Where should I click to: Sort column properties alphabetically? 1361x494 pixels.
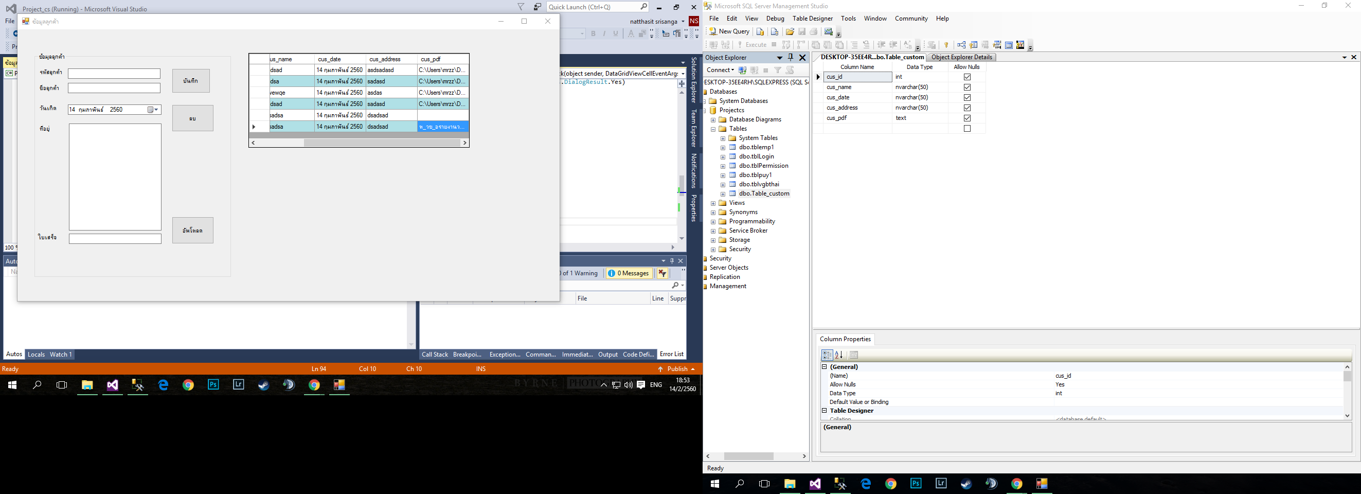[838, 355]
